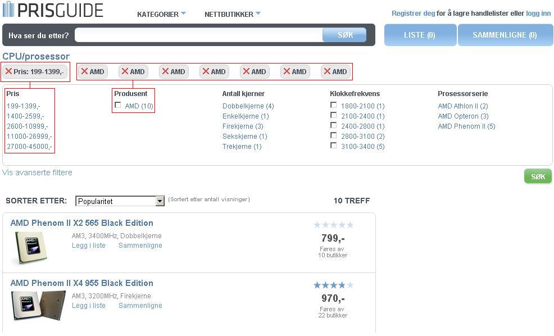Click Legg i liste for Phenom II X4 955
Viewport: 554px width, 336px height.
pos(89,305)
